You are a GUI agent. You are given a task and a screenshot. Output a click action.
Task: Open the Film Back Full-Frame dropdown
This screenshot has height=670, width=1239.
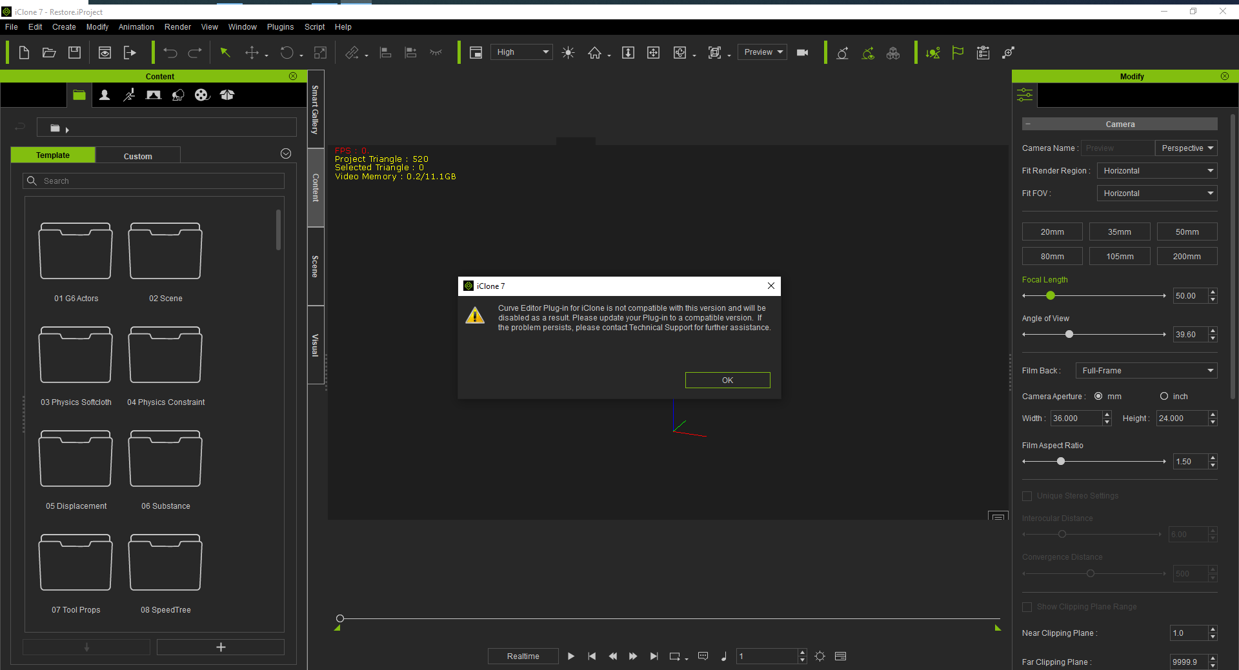point(1147,371)
